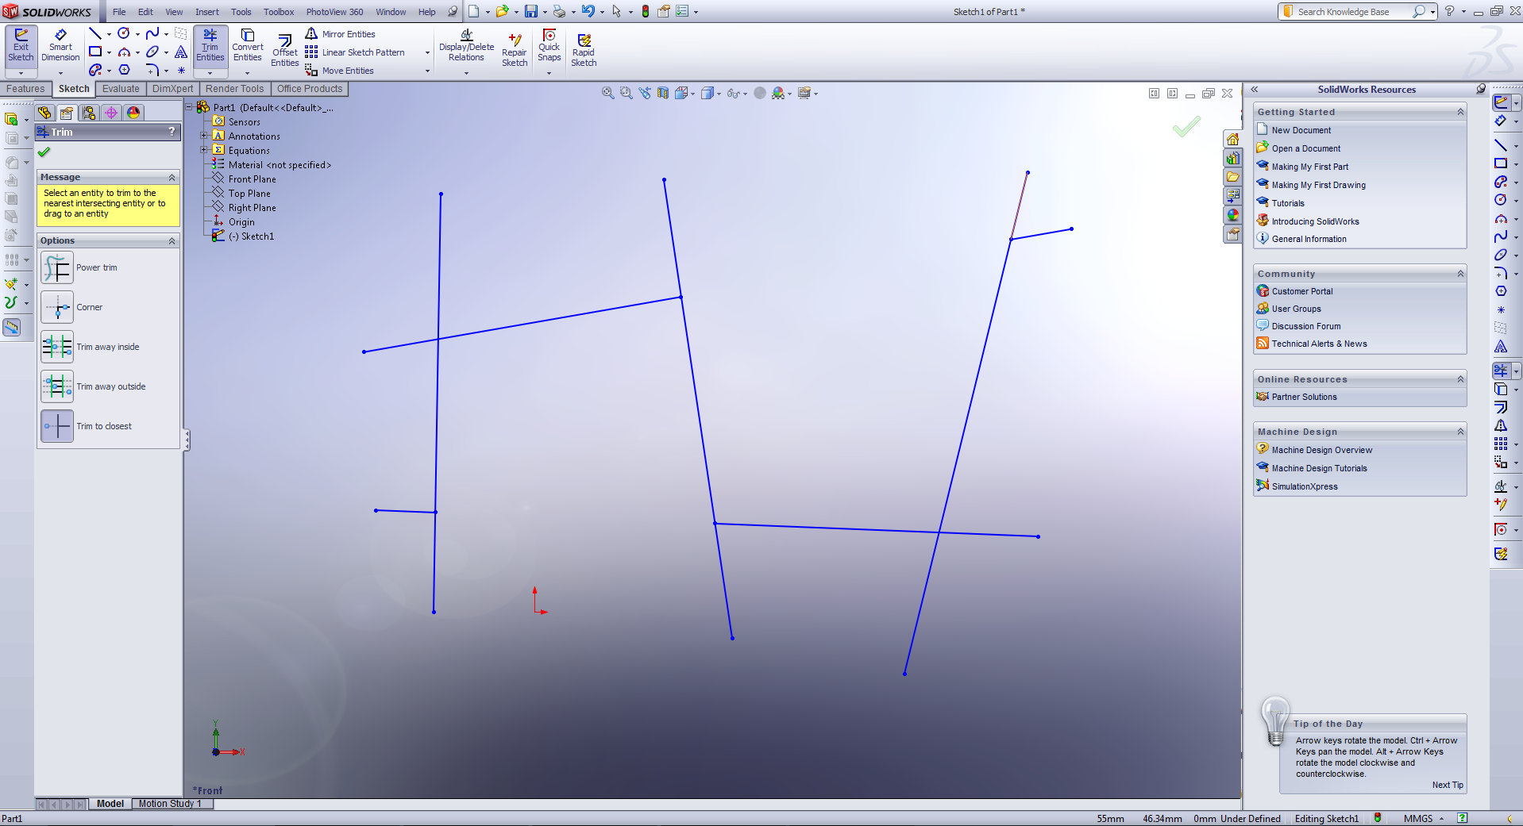The width and height of the screenshot is (1523, 826).
Task: Select the Polygon sketch tool
Action: (x=125, y=70)
